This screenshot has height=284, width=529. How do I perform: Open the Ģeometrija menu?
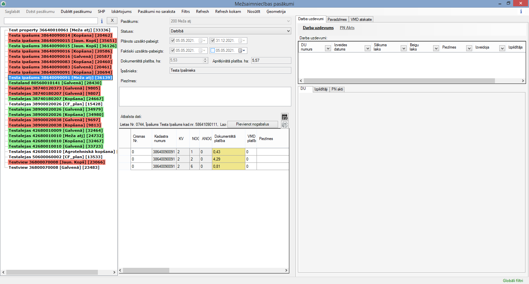pyautogui.click(x=276, y=12)
